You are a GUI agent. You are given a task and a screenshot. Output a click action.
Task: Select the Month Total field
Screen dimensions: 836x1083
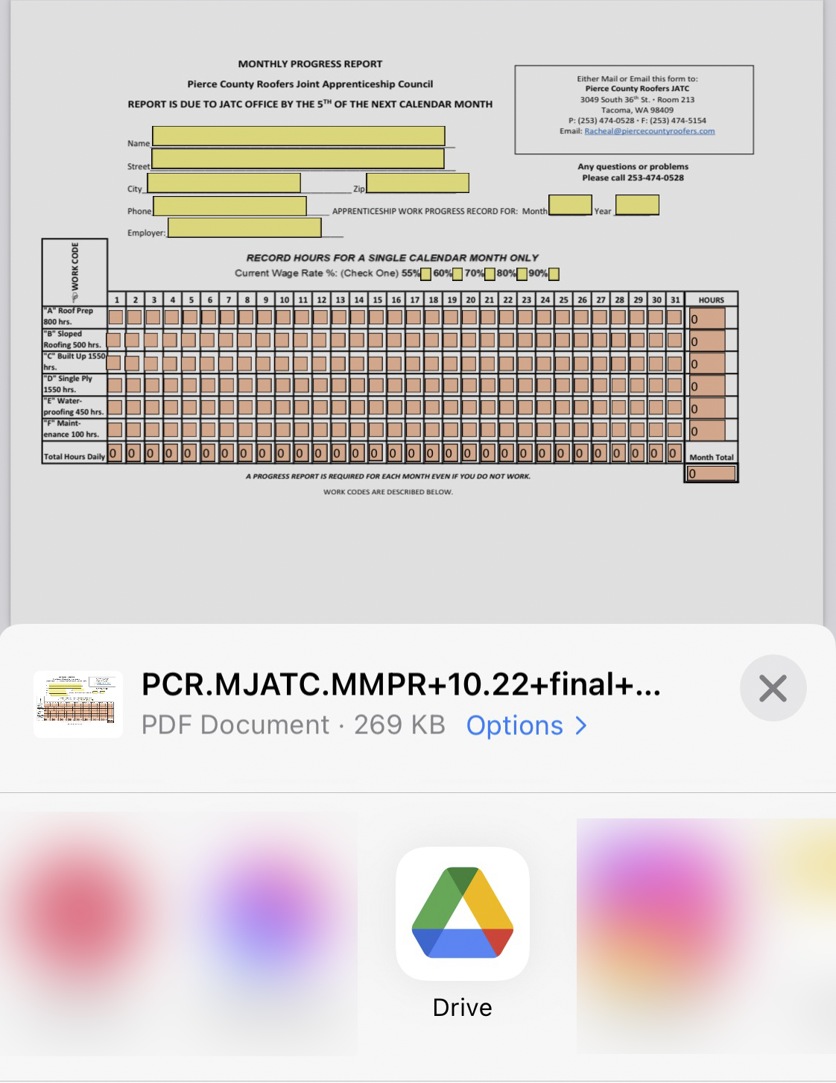tap(712, 473)
